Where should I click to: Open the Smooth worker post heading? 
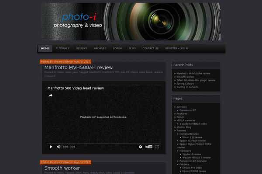pos(62,168)
